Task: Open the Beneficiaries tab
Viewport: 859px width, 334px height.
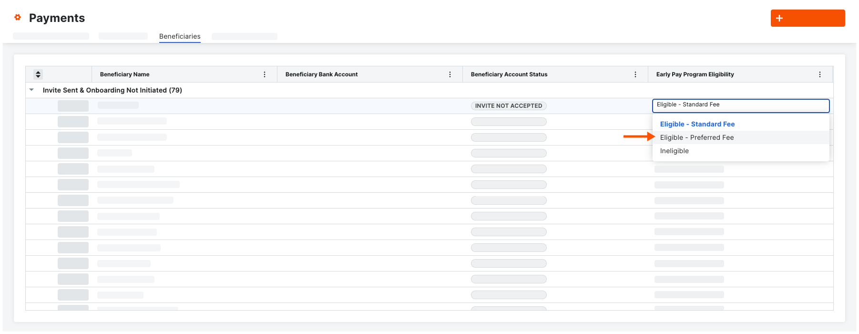Action: tap(180, 36)
